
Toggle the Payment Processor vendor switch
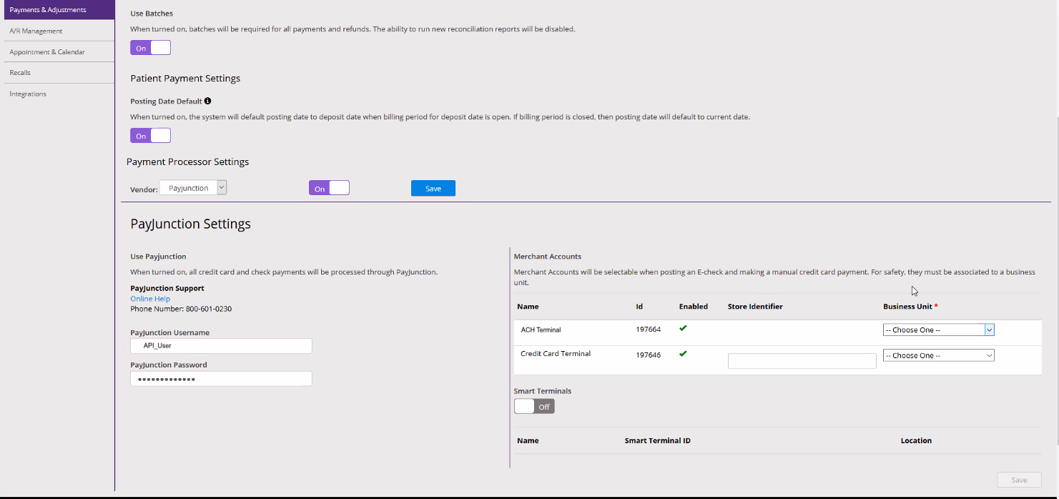coord(329,189)
